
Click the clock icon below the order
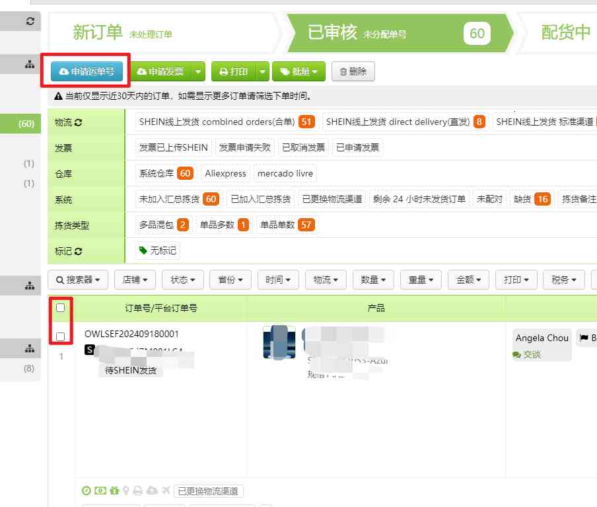click(x=85, y=490)
